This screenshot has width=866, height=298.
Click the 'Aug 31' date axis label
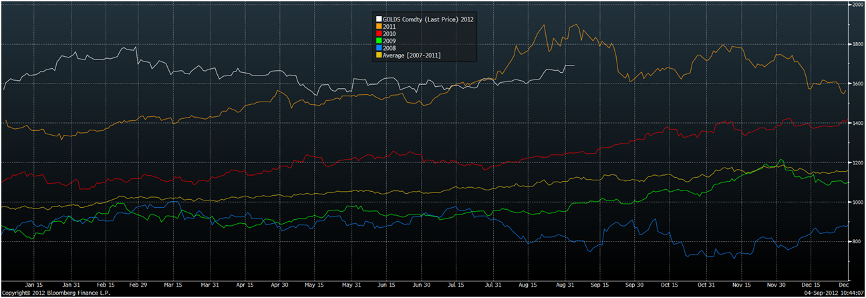click(564, 285)
